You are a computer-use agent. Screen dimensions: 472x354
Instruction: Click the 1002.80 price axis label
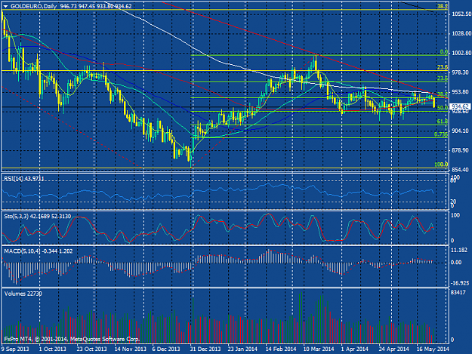pos(461,53)
